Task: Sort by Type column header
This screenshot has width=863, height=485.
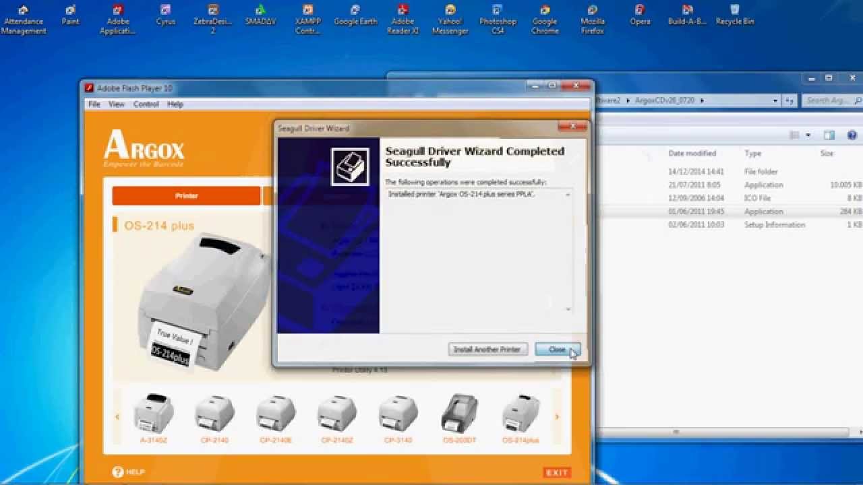Action: click(752, 154)
